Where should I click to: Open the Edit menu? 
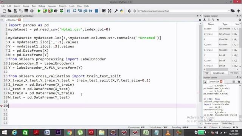(9, 6)
